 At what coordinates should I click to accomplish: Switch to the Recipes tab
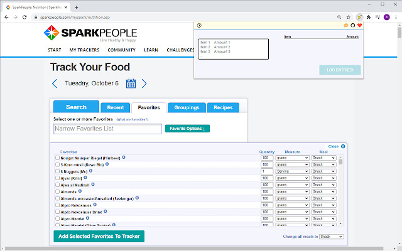(223, 107)
